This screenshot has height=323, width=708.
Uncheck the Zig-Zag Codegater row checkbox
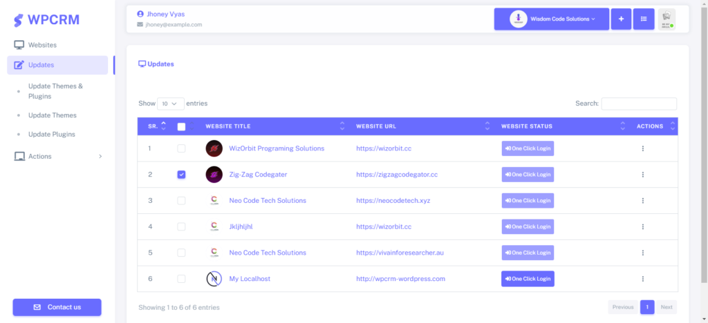point(181,175)
